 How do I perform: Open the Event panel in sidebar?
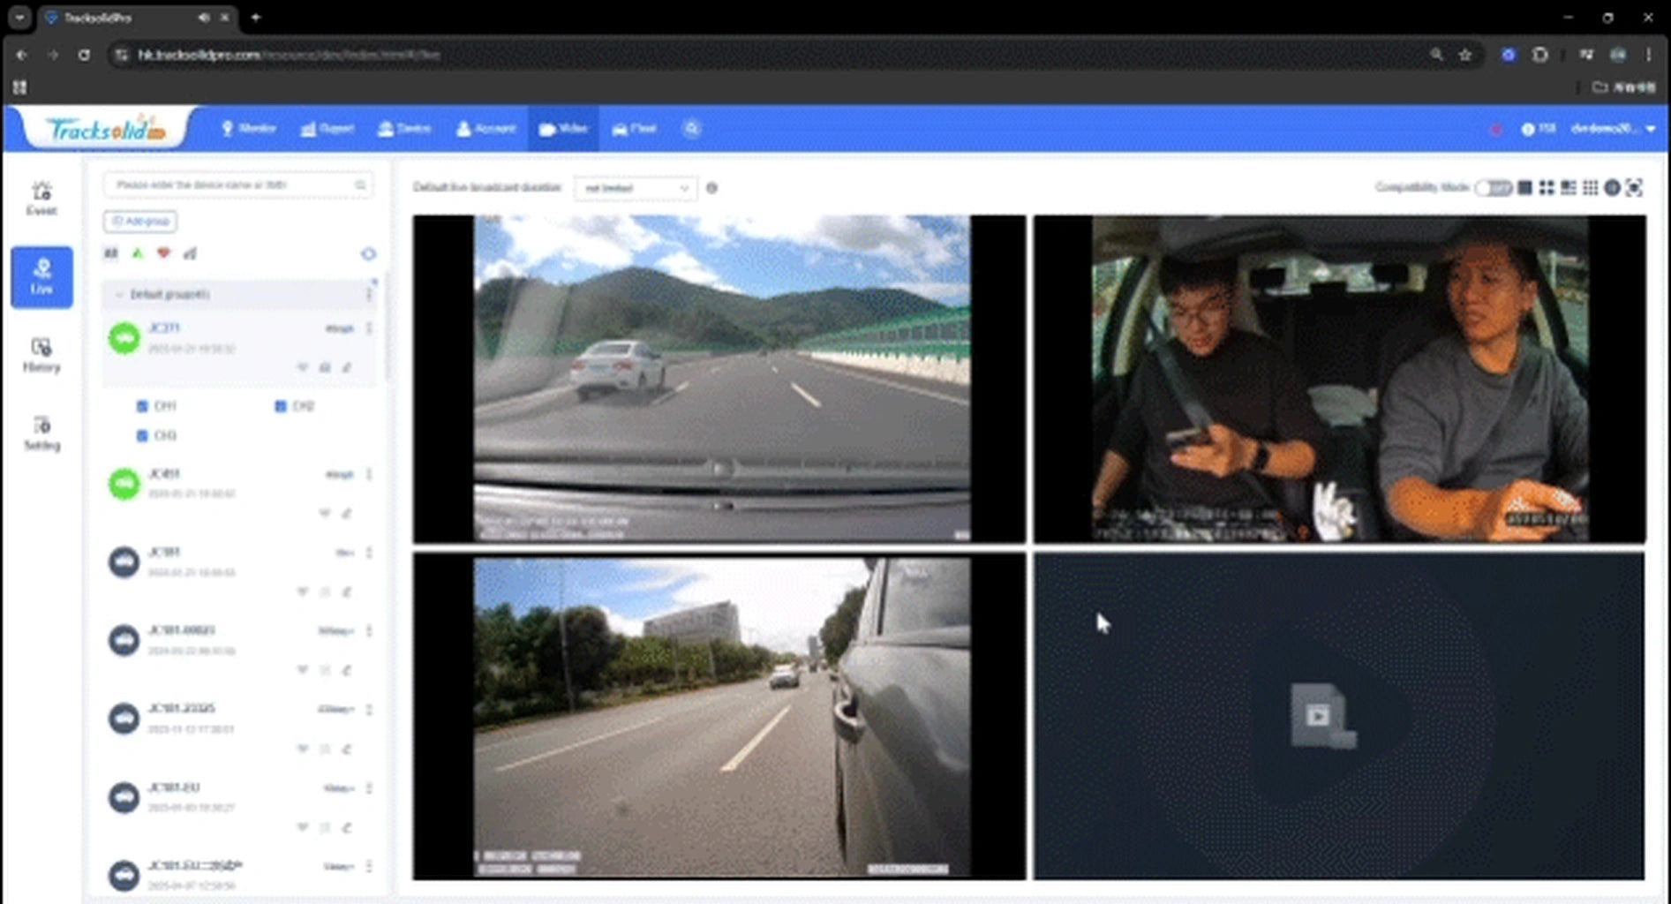pos(41,197)
